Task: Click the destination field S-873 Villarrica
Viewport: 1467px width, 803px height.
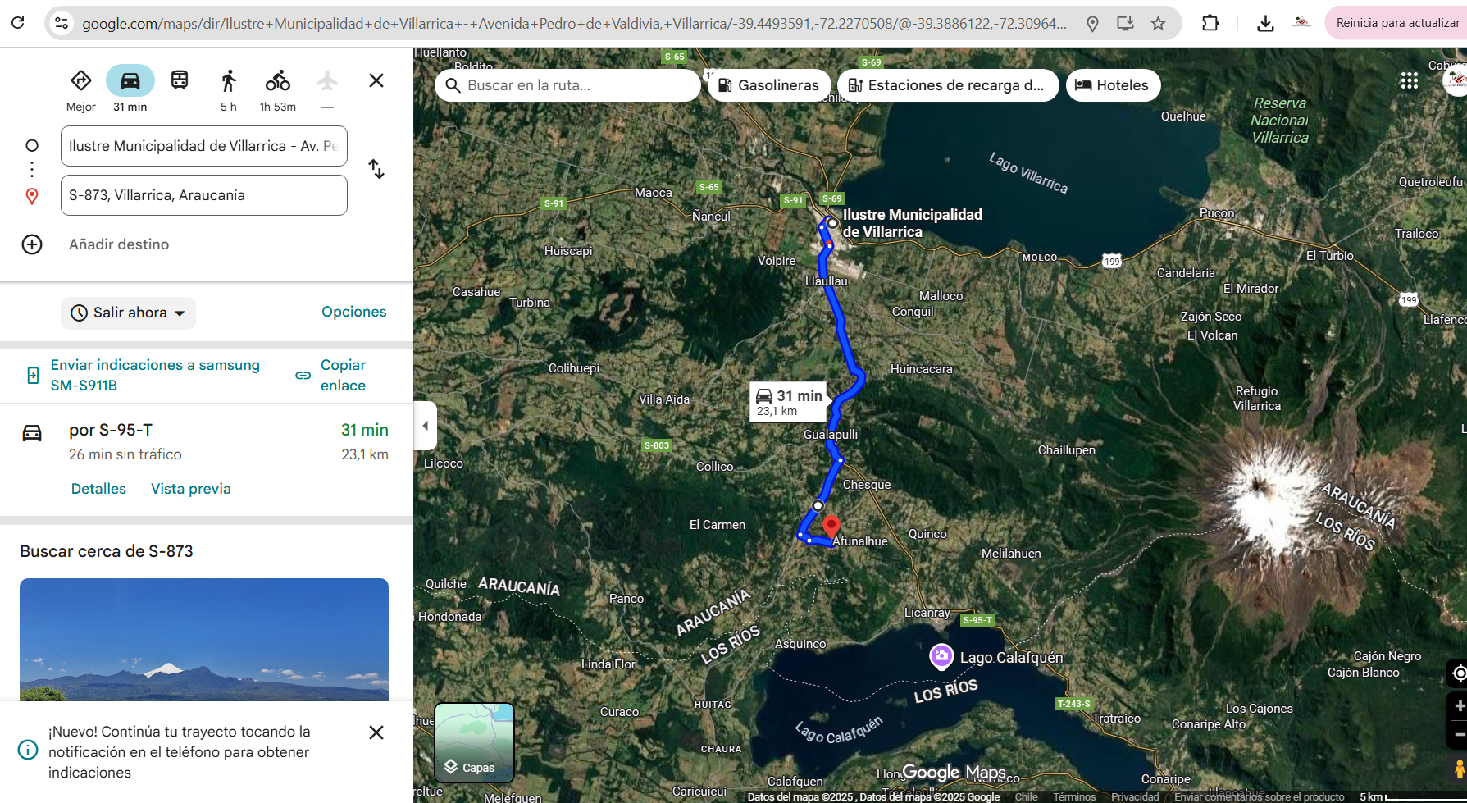Action: click(203, 195)
